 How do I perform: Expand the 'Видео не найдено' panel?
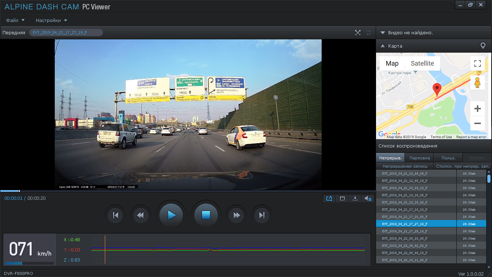(x=383, y=33)
